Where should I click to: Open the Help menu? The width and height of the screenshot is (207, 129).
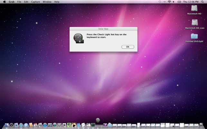coord(57,2)
